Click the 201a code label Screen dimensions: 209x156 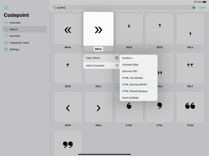[190, 47]
